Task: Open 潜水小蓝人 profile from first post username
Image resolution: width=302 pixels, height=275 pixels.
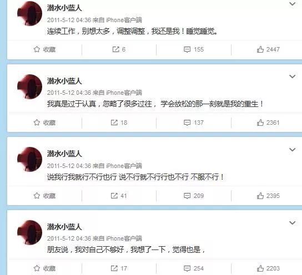Action: (64, 8)
